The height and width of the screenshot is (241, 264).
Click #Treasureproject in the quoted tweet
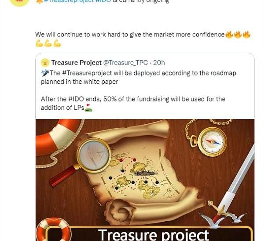(x=87, y=73)
